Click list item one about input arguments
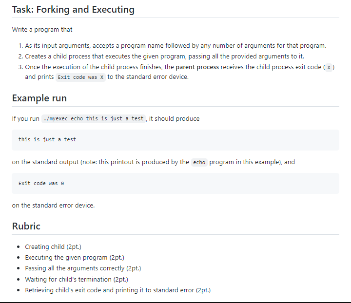 click(x=175, y=46)
